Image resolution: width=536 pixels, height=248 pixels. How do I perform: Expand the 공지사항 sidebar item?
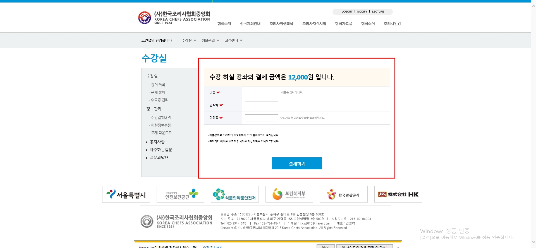(x=157, y=142)
